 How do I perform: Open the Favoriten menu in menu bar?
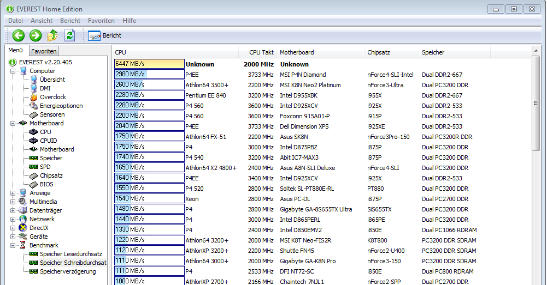[101, 21]
